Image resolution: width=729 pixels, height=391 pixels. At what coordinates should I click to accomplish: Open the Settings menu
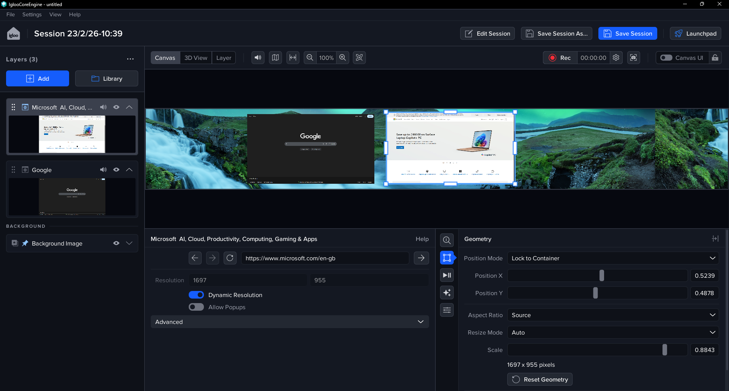pos(32,14)
